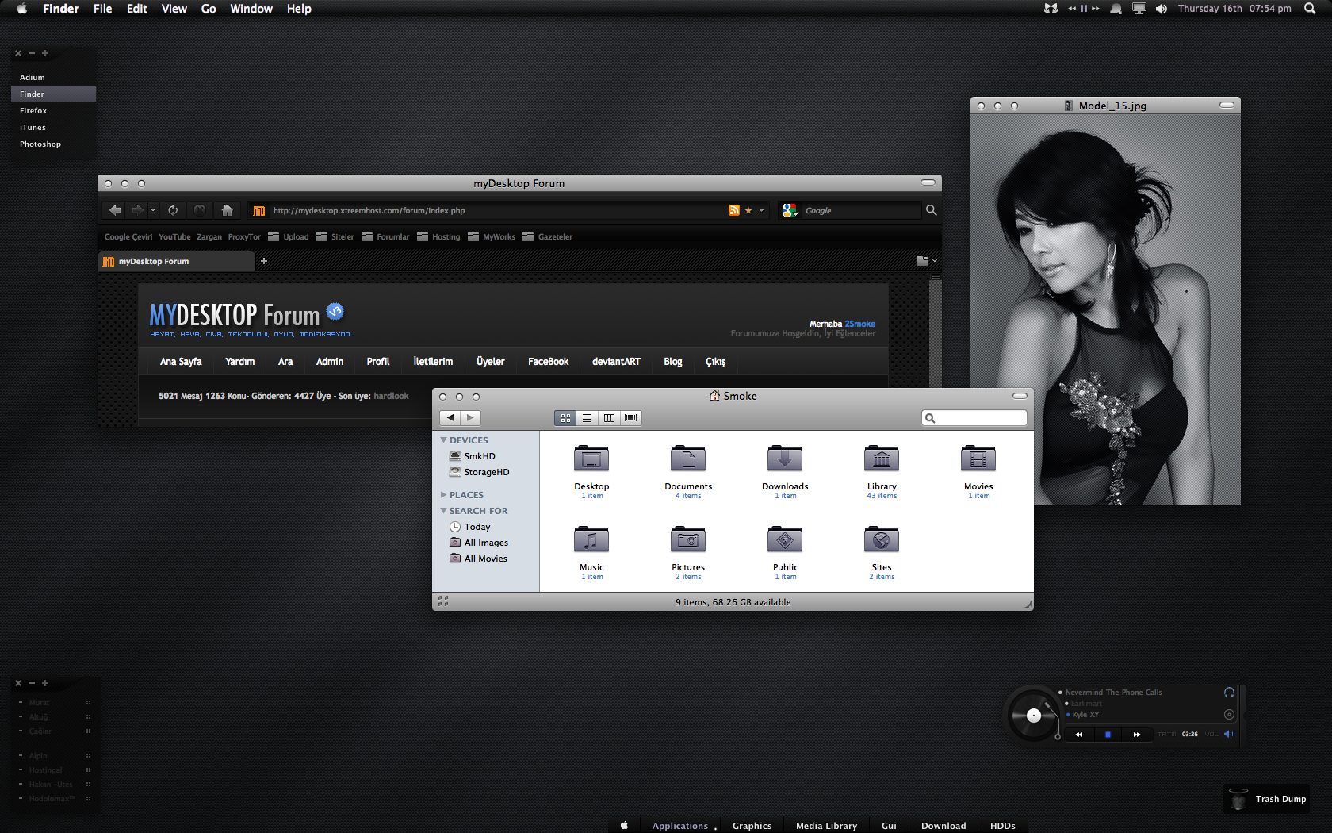Open the Downloads folder icon
The height and width of the screenshot is (833, 1332).
(785, 459)
